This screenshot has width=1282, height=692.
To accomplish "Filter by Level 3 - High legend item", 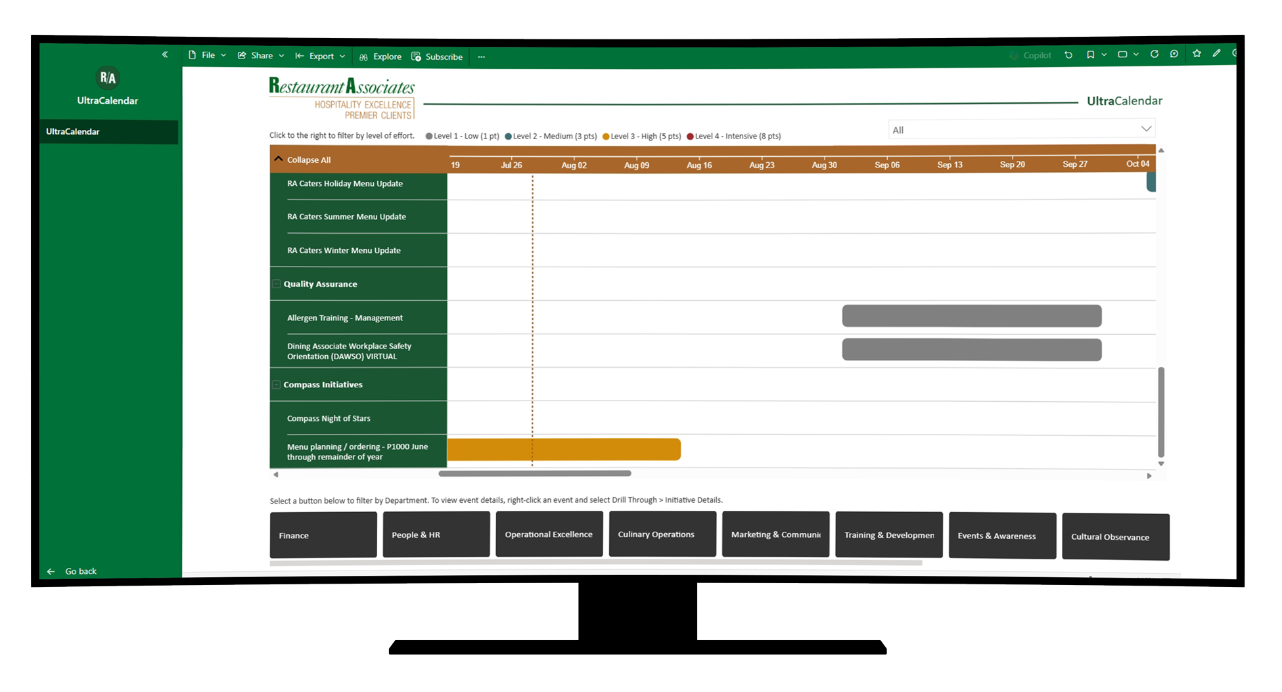I will (x=642, y=137).
